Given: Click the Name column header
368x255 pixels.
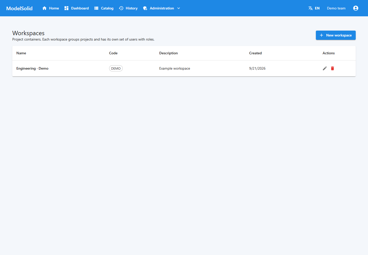Looking at the screenshot, I should click(x=21, y=53).
